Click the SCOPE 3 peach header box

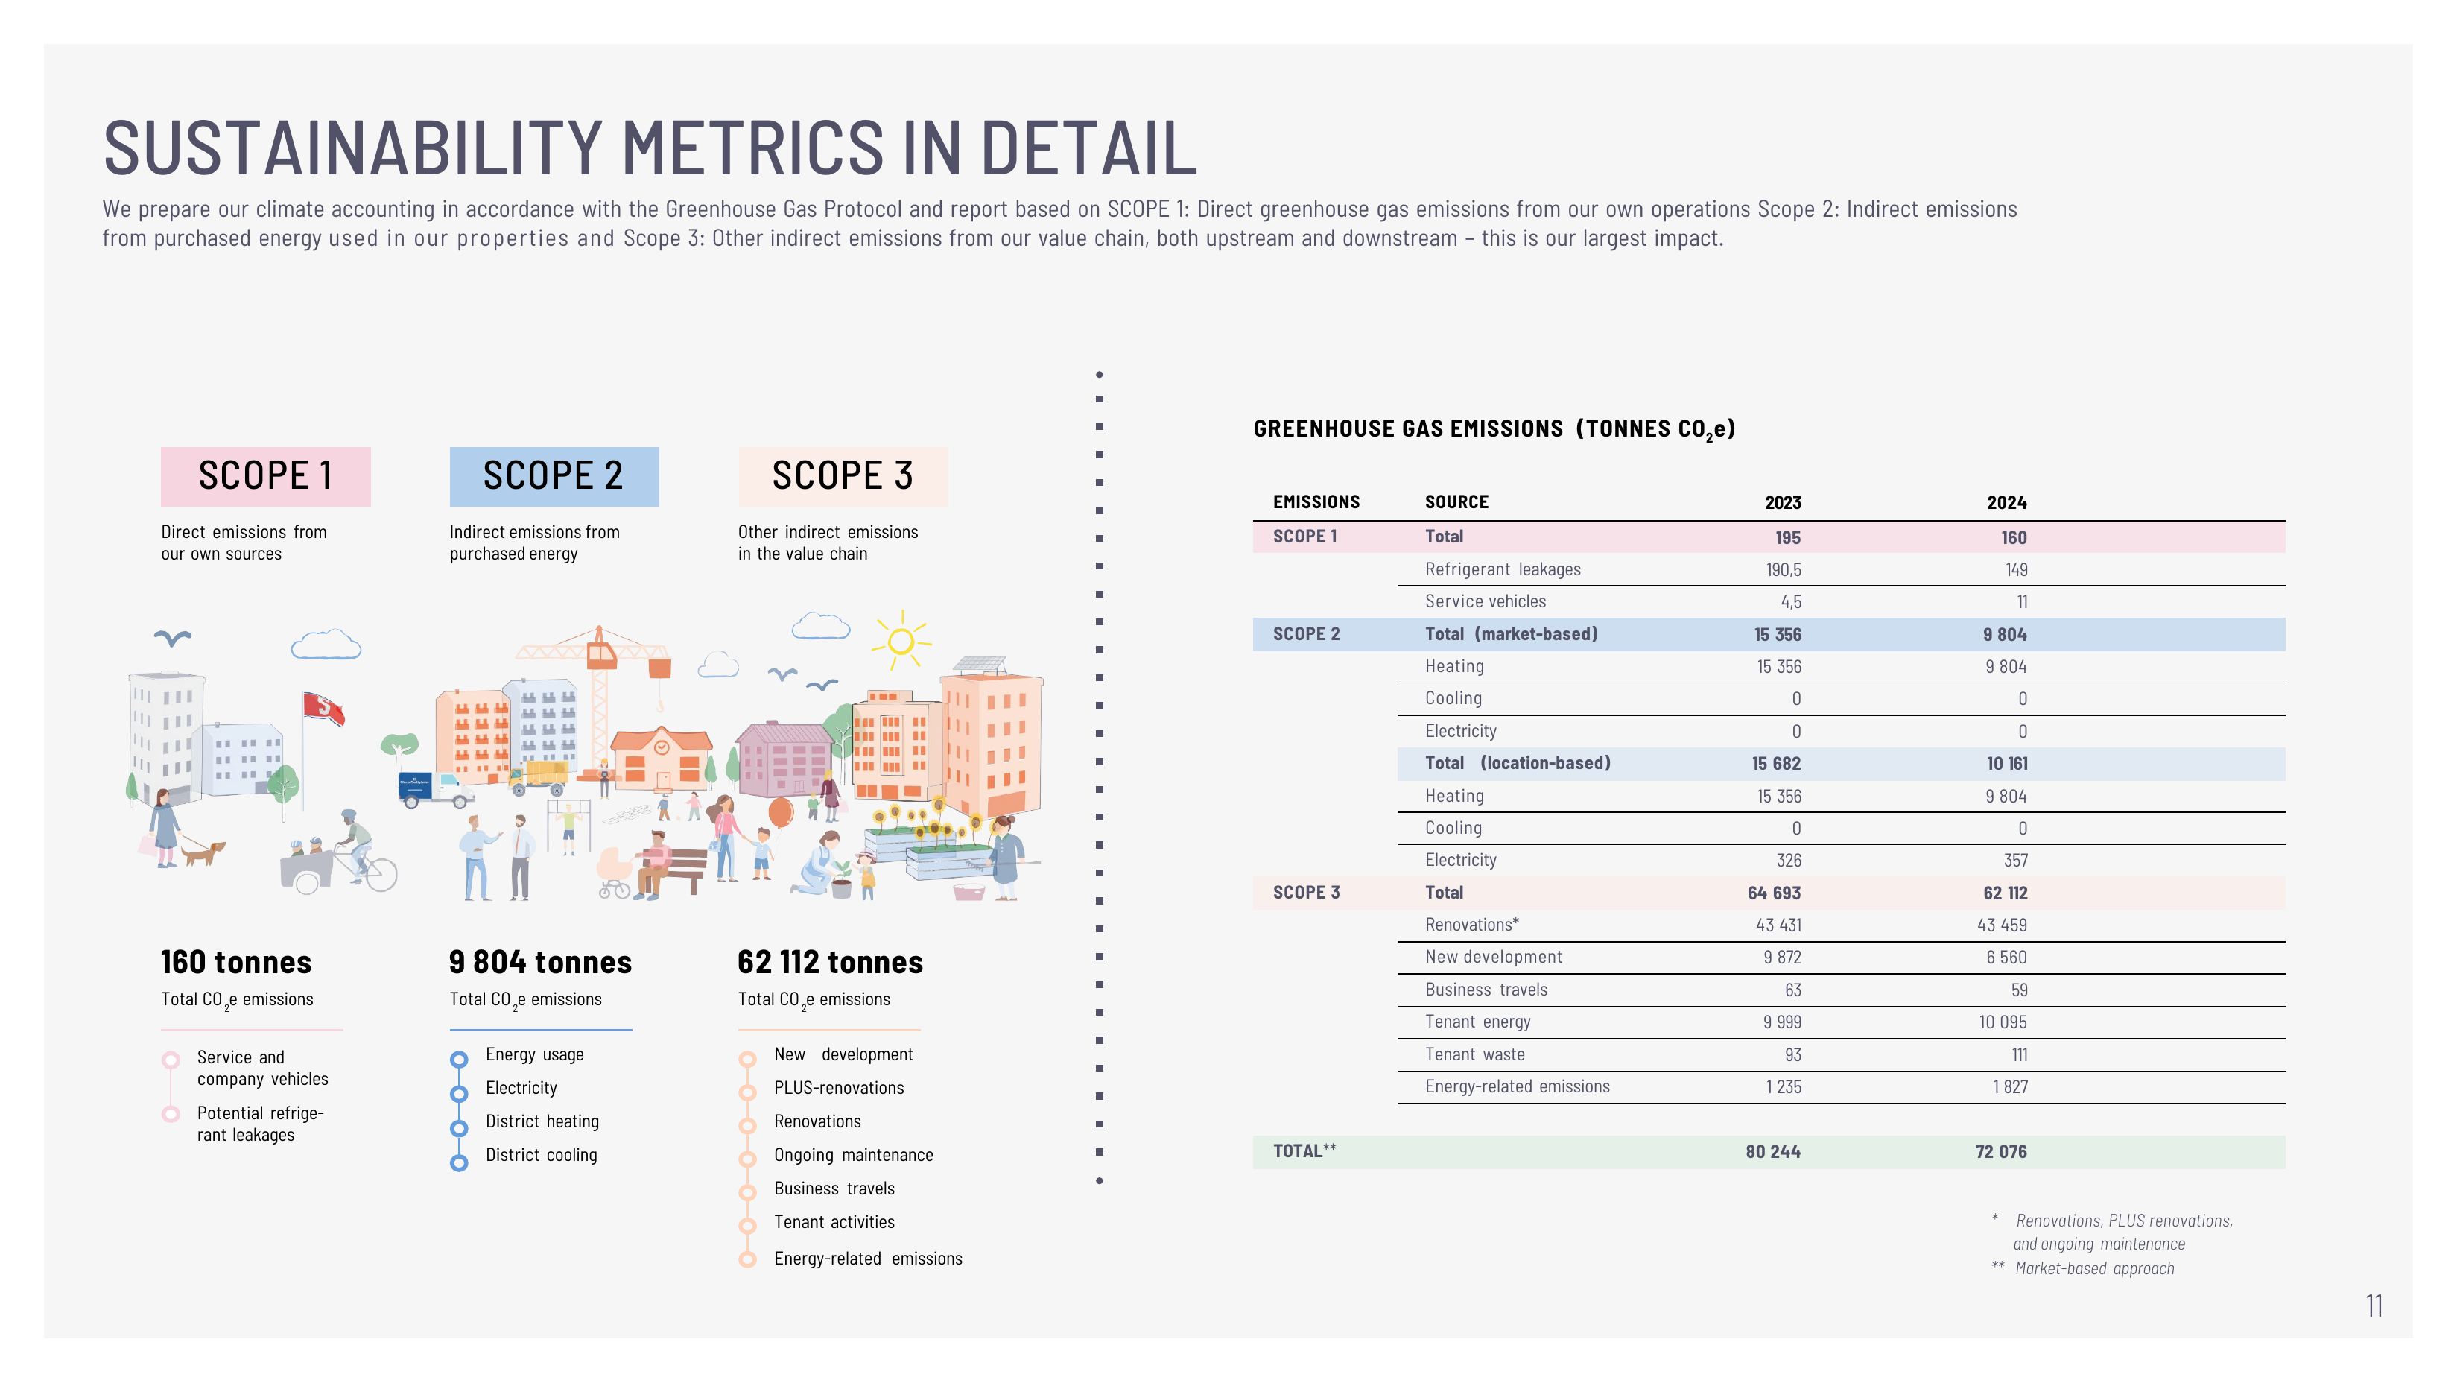tap(842, 476)
